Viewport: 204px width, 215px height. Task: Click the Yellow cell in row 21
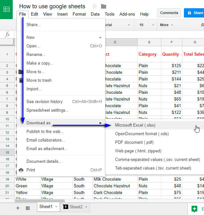coord(27,192)
